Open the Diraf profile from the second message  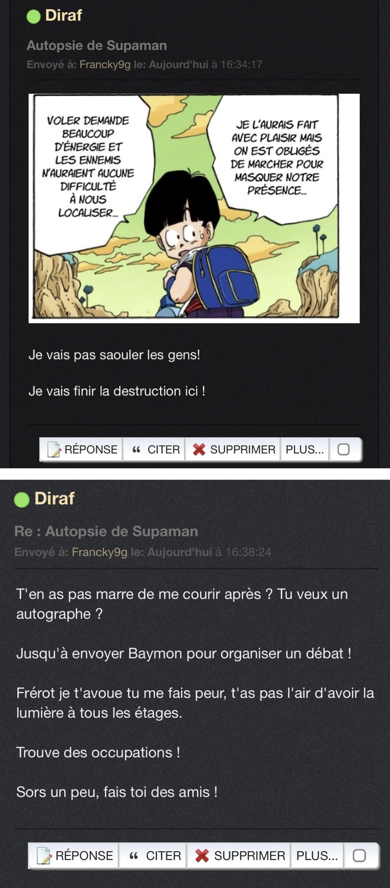(54, 498)
